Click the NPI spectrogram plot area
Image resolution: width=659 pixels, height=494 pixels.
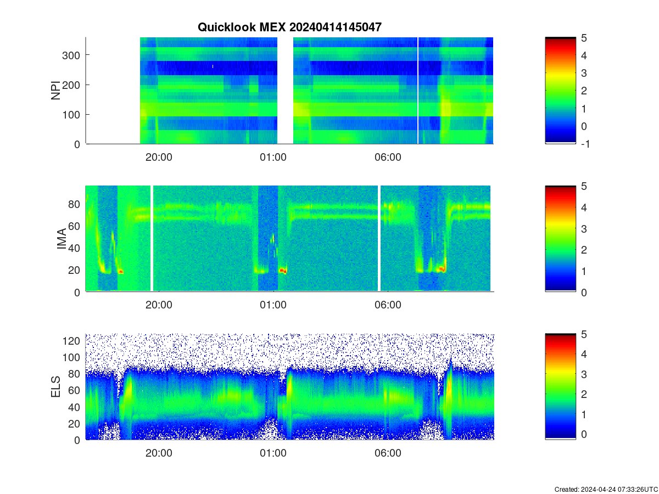tap(289, 91)
